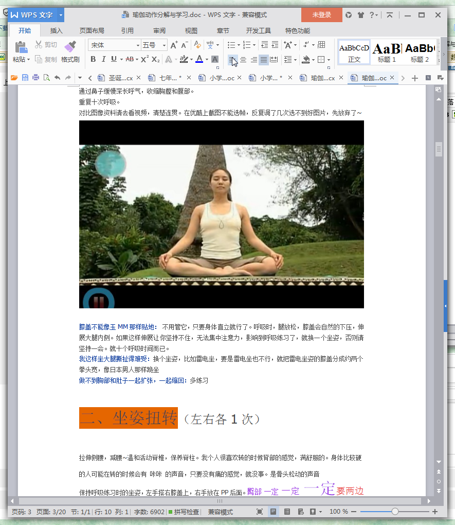Click the yoga video screenshot image
This screenshot has height=525, width=455.
pos(222,214)
